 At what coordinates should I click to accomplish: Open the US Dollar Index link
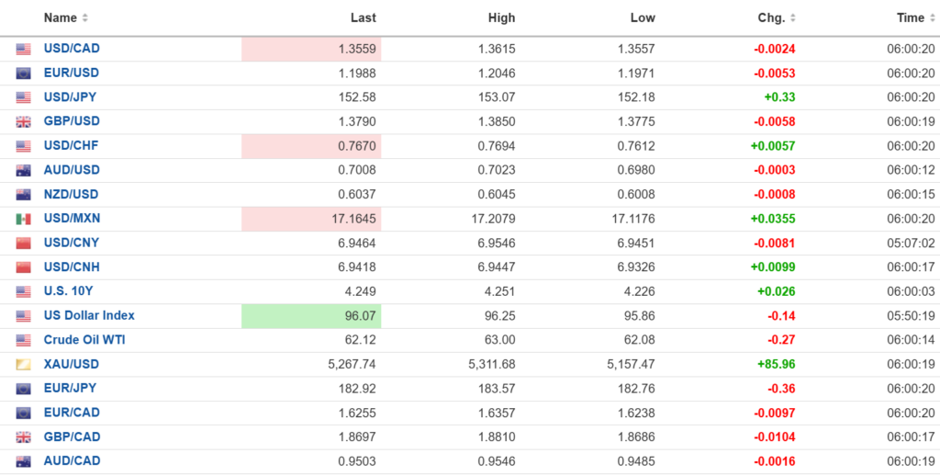click(x=89, y=316)
